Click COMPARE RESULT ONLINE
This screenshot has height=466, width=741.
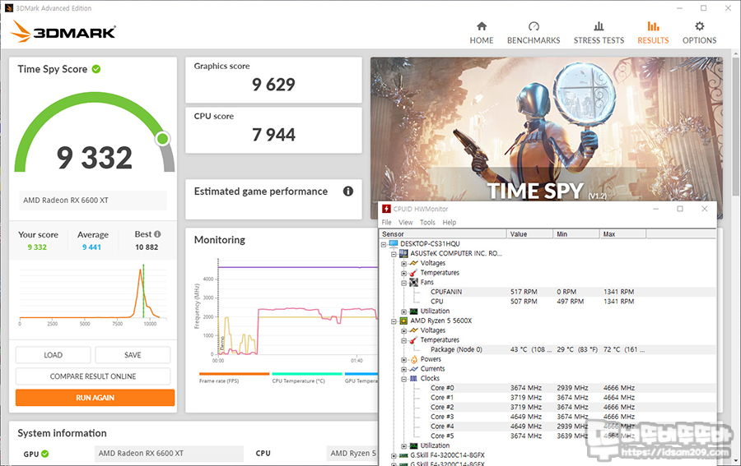[93, 376]
